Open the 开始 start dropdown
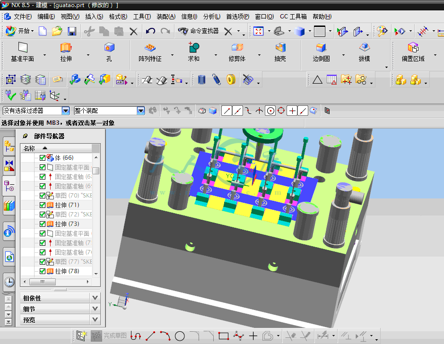Screen dimensions: 444x344 click(x=20, y=31)
